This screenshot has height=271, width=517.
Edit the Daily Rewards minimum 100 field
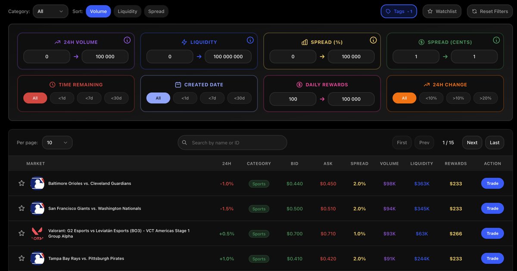click(293, 99)
